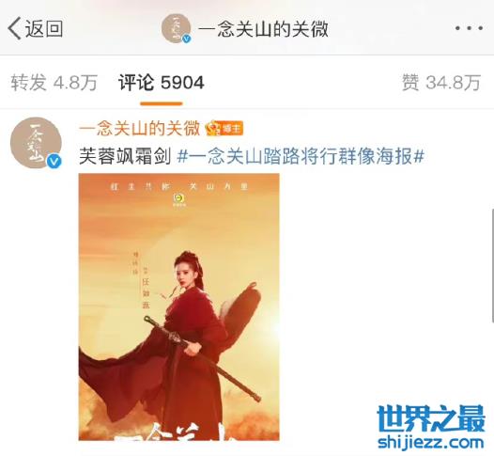Tap the header profile avatar
This screenshot has height=456, width=494.
click(x=176, y=28)
